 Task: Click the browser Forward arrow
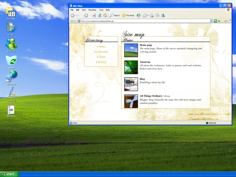tap(86, 15)
